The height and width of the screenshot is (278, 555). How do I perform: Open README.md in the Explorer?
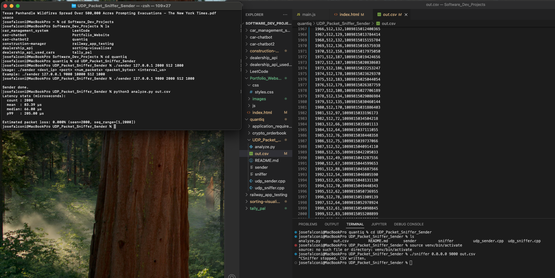coord(266,160)
